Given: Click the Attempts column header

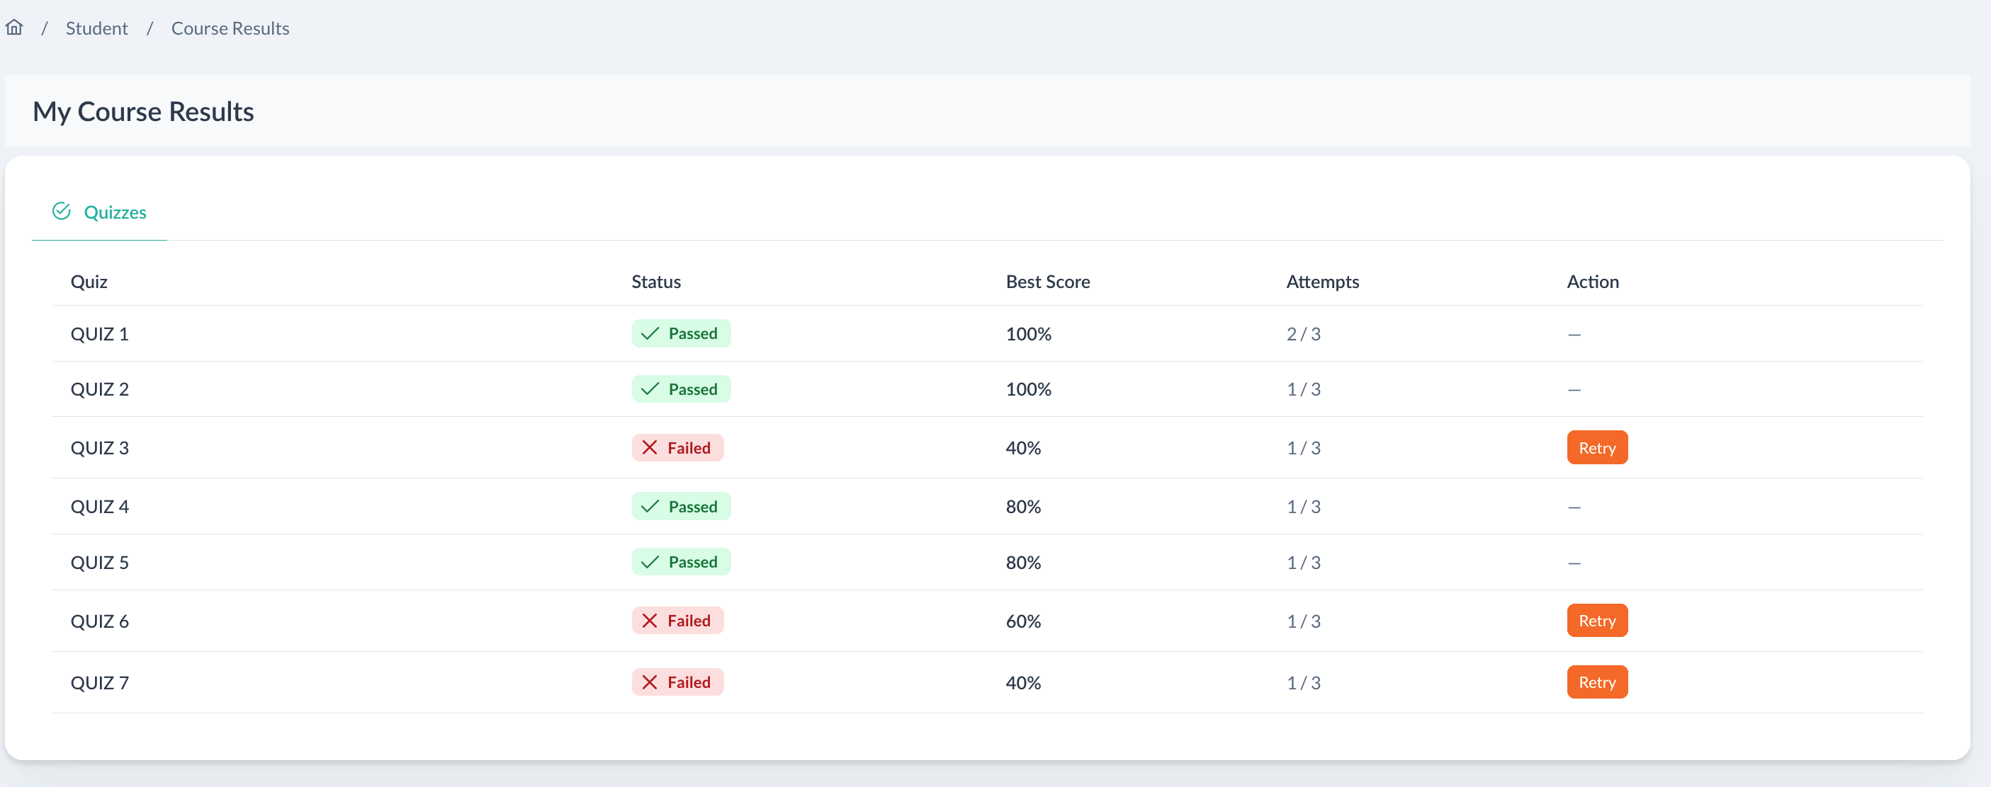Looking at the screenshot, I should point(1321,282).
